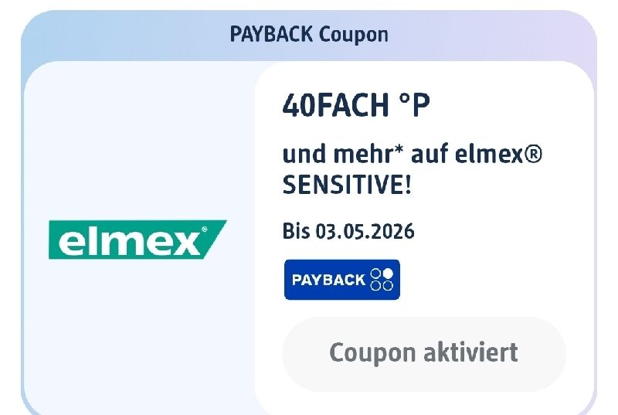The width and height of the screenshot is (618, 415).
Task: Click the registered trademark symbol after elmex text
Action: pos(534,154)
